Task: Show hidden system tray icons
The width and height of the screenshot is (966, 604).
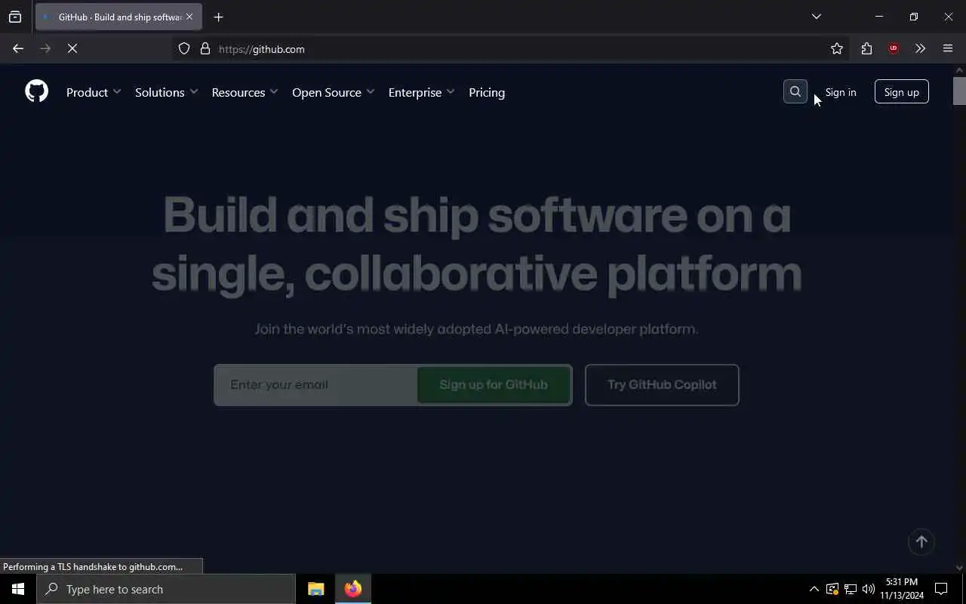Action: pos(814,589)
